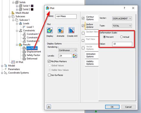This screenshot has width=141, height=113.
Task: Expand the Coordinate Systems node
Action: tap(2, 73)
